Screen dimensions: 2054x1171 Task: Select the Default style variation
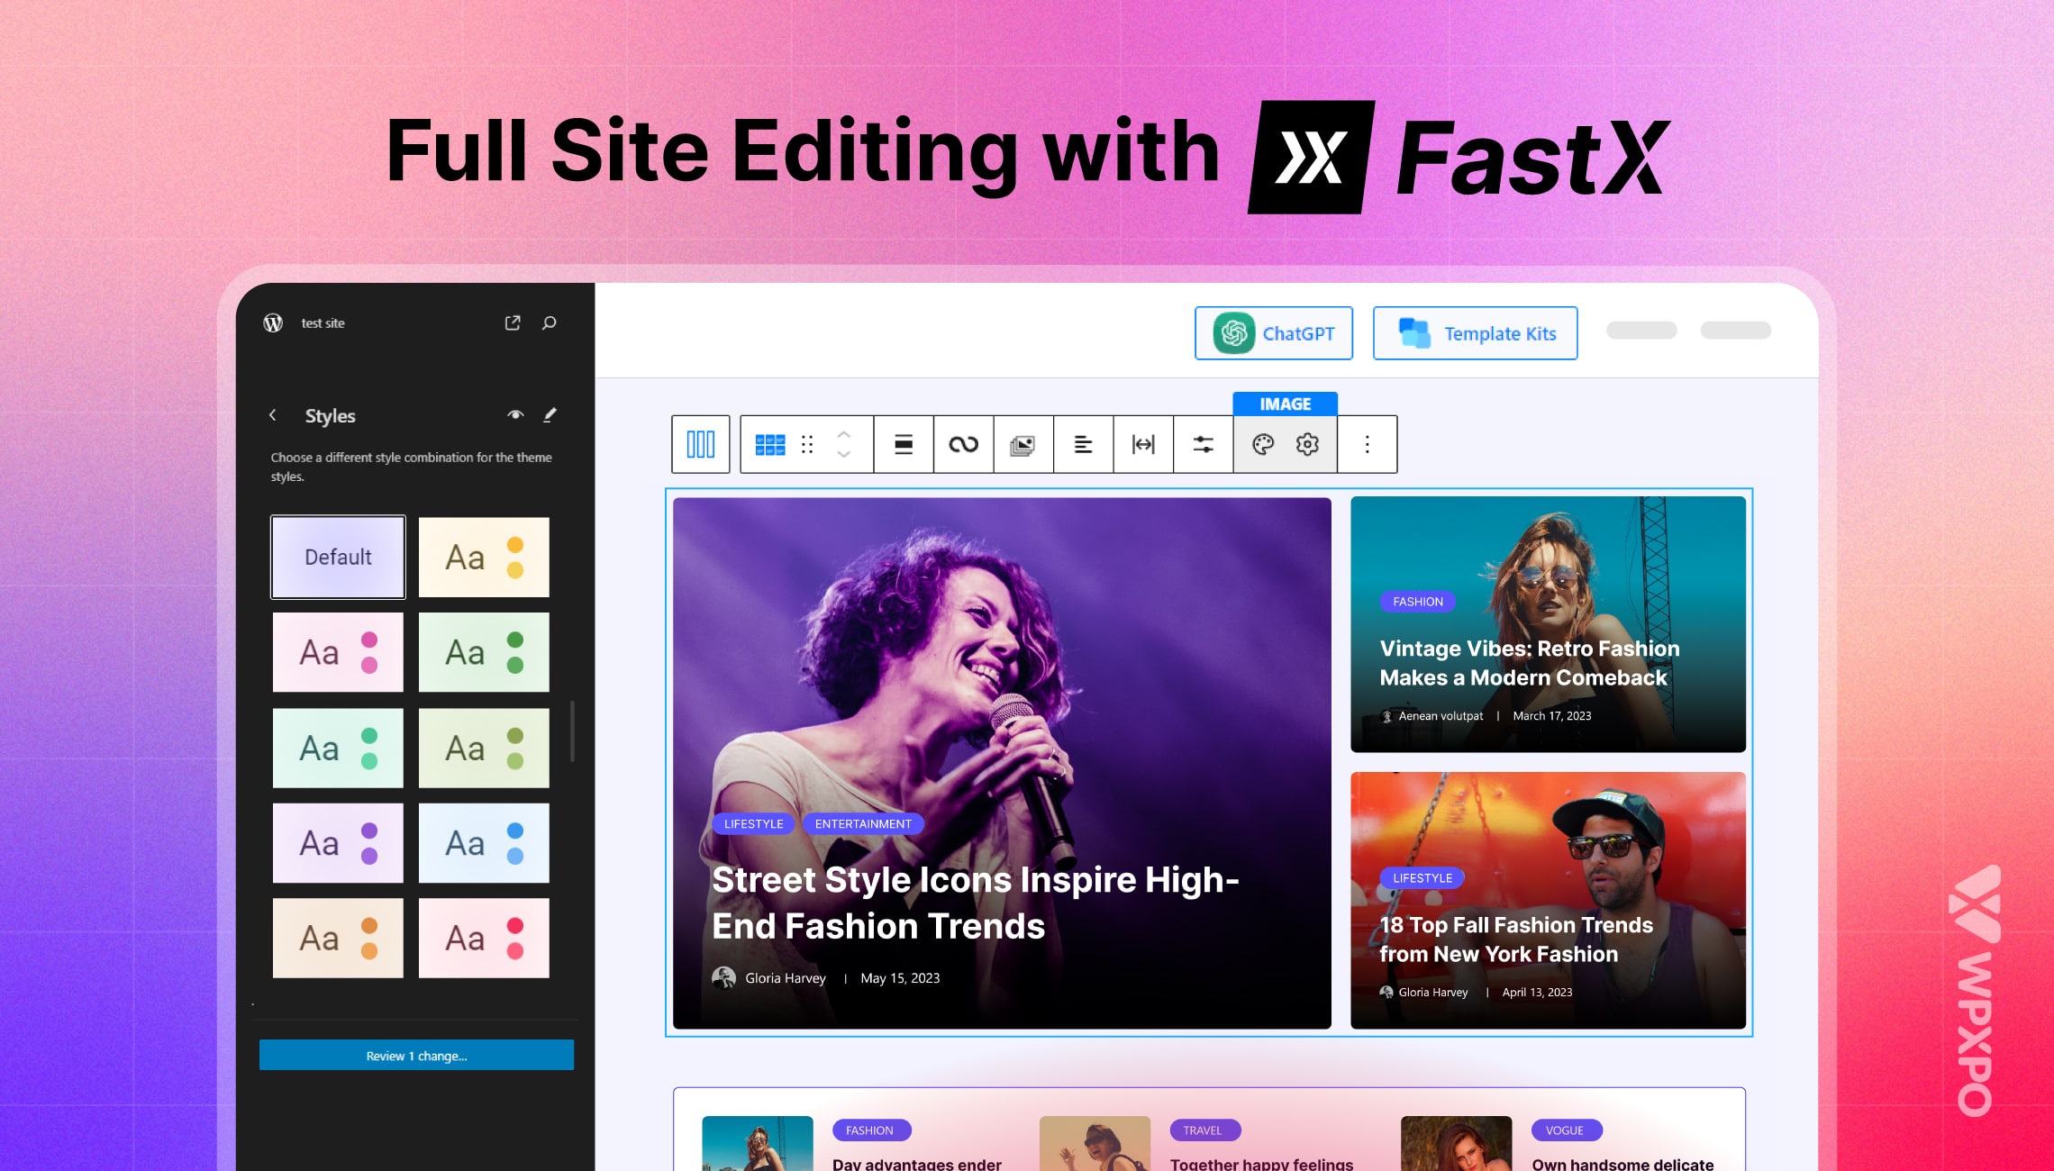tap(338, 557)
